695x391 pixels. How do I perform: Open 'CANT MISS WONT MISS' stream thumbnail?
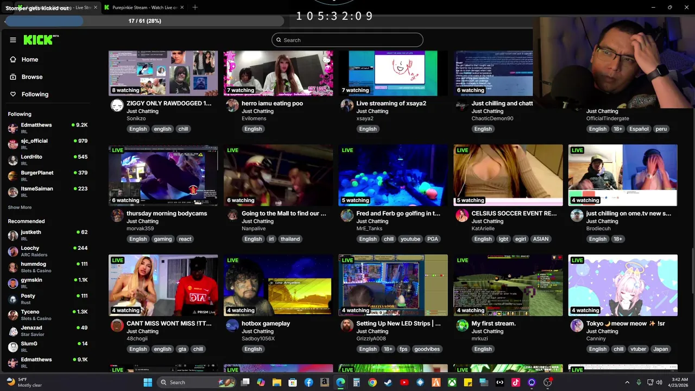tap(163, 285)
